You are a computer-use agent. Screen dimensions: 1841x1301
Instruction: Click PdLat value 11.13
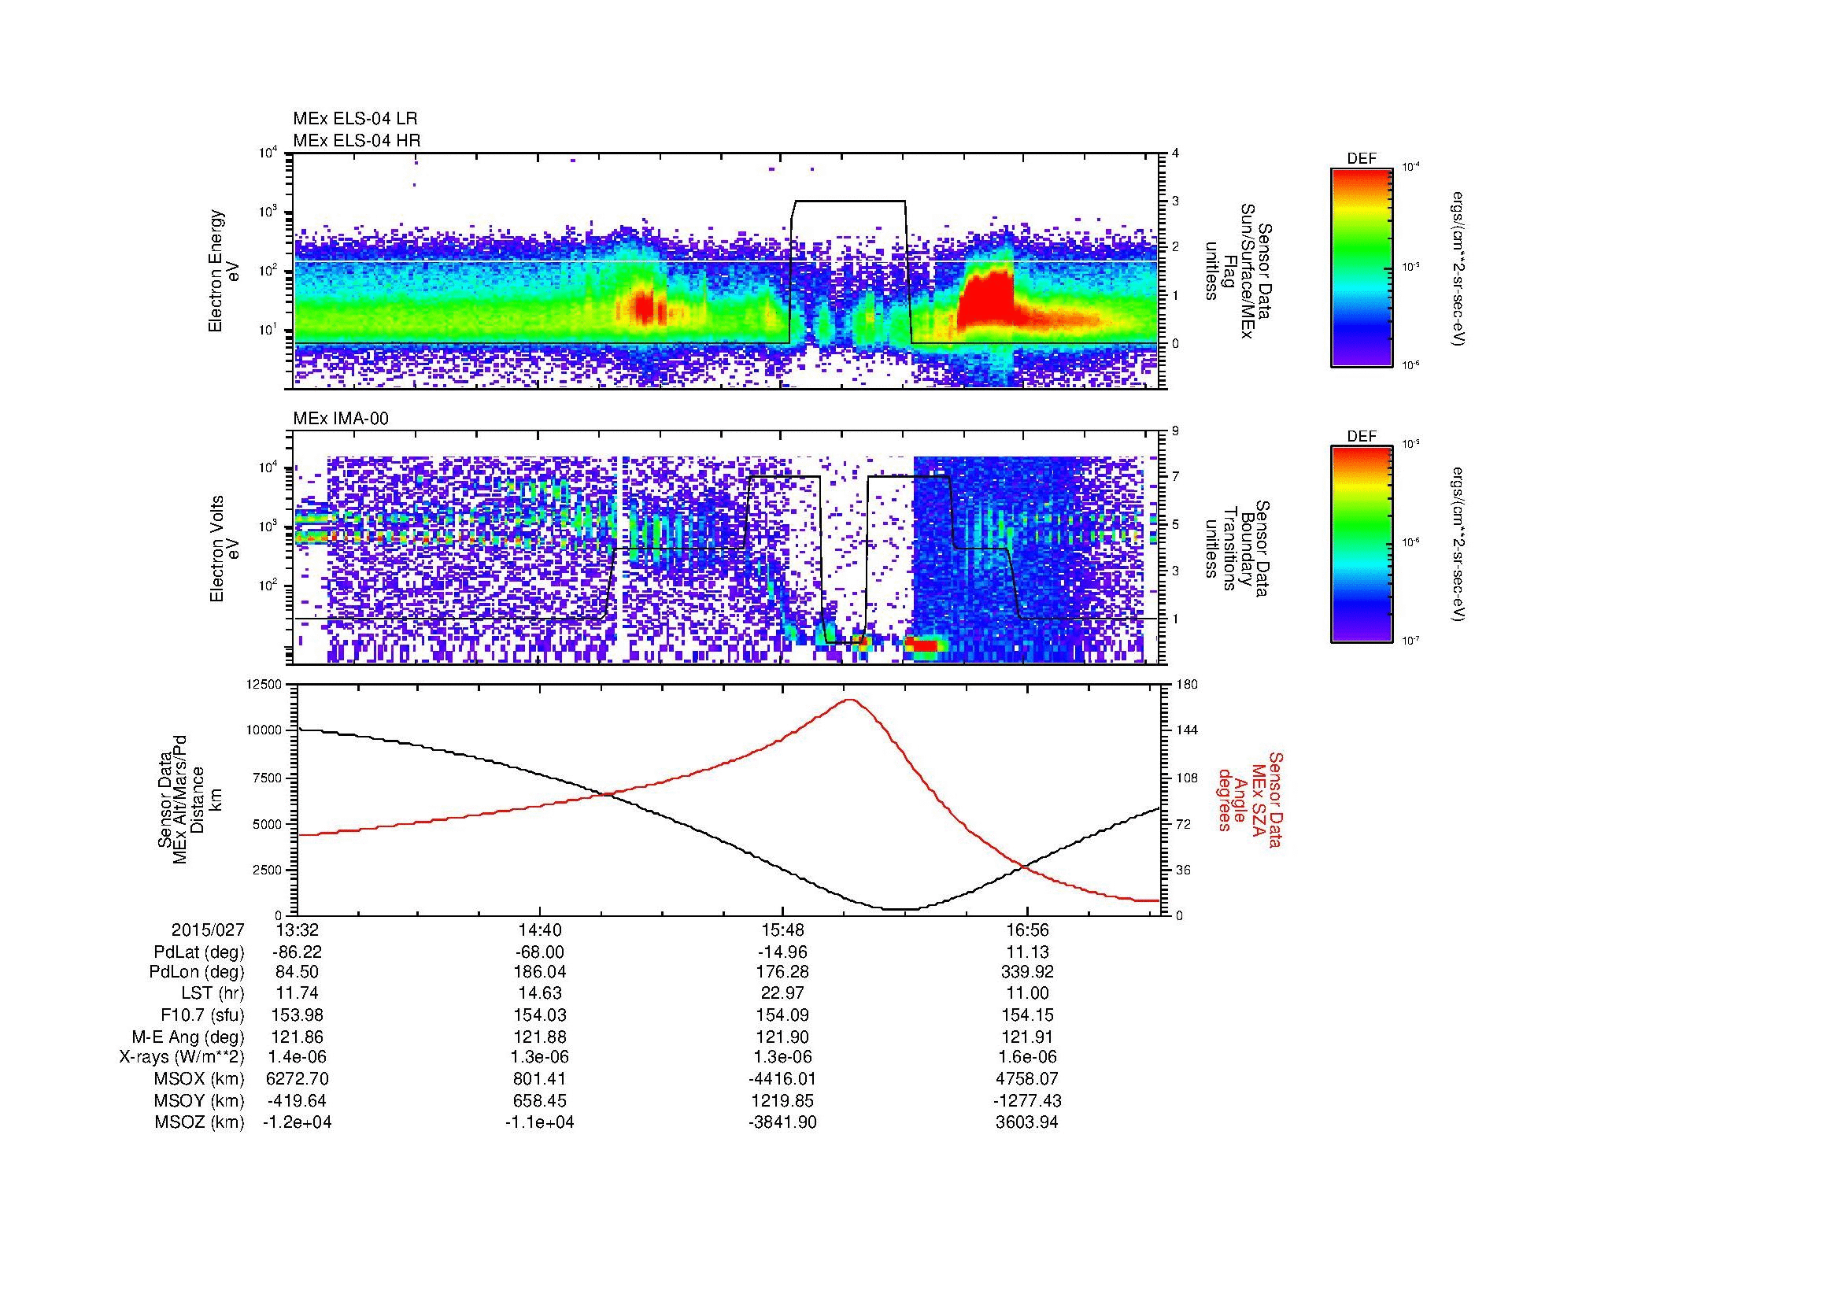click(1027, 952)
